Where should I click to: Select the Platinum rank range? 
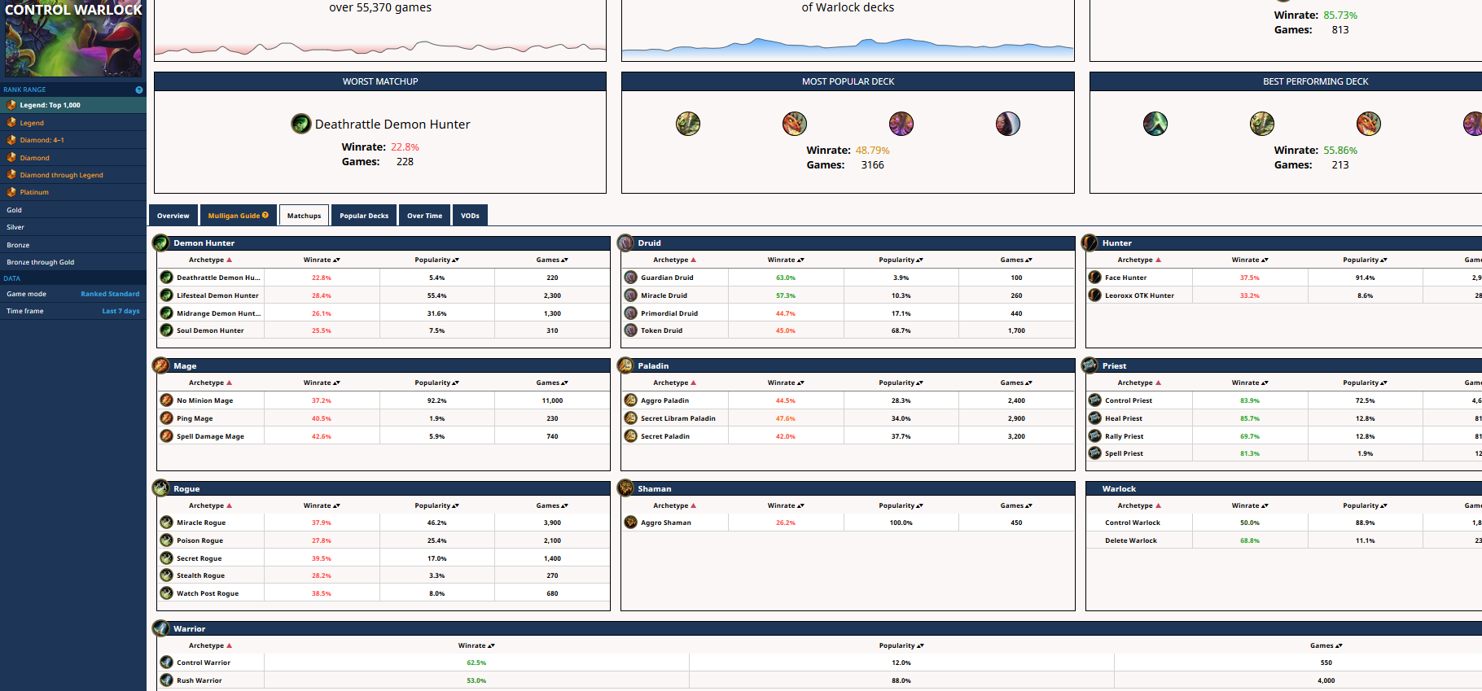tap(73, 192)
